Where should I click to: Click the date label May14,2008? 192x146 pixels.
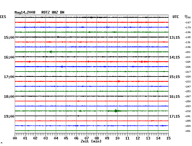point(25,12)
